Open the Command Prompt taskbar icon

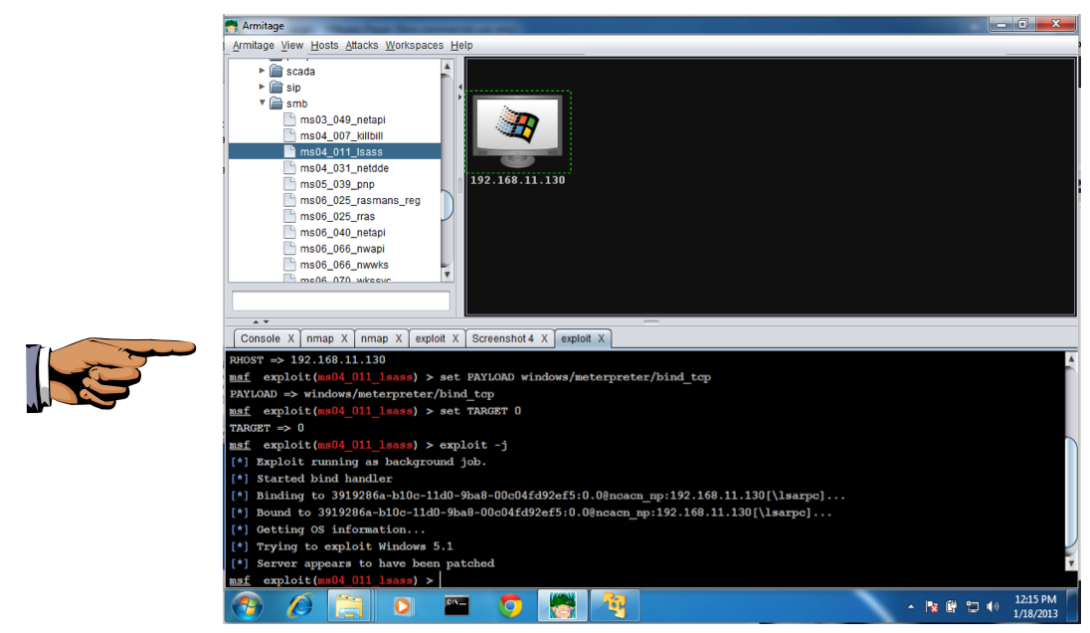coord(456,606)
